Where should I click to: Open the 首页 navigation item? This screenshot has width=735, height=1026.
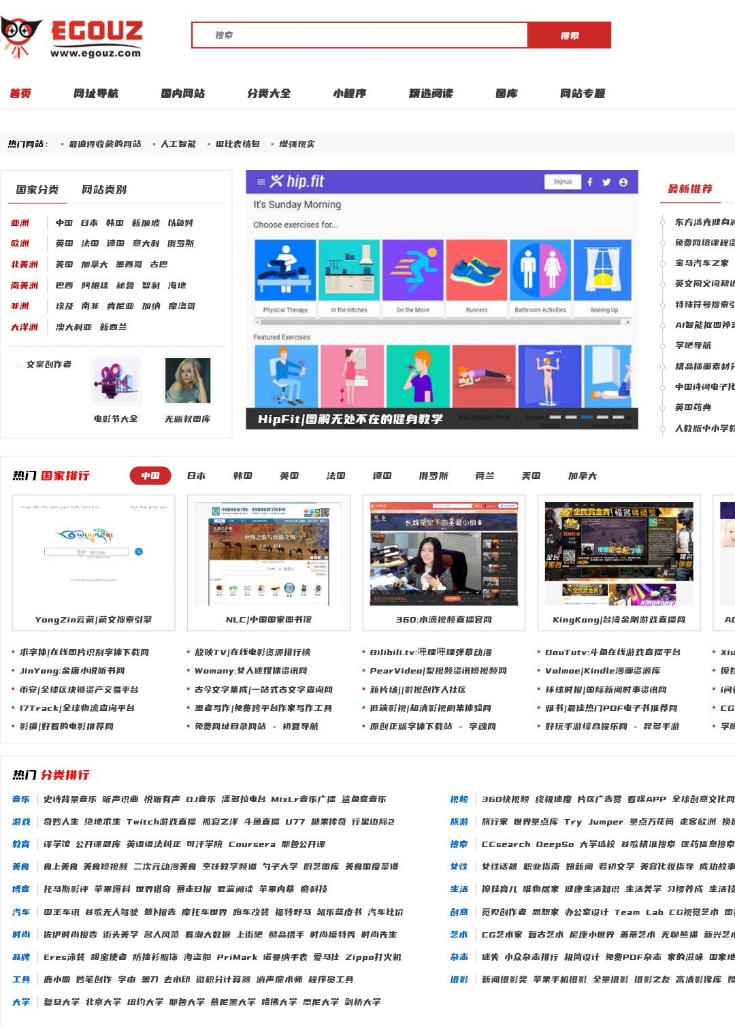pyautogui.click(x=20, y=93)
